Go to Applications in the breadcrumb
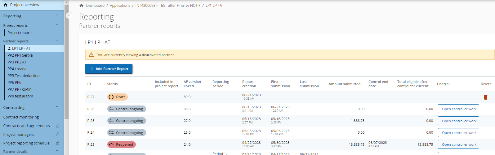Screen dimensions: 495x155 click(x=120, y=6)
